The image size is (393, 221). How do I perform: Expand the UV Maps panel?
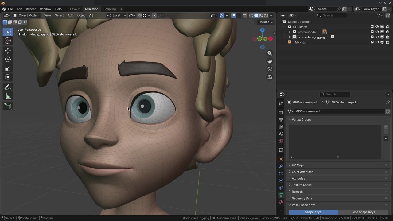point(298,165)
